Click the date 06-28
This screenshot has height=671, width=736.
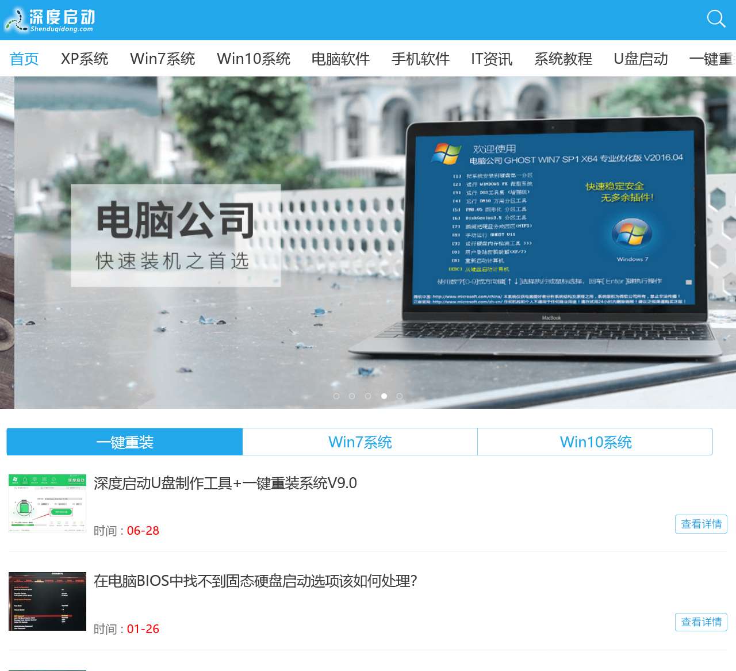coord(143,531)
